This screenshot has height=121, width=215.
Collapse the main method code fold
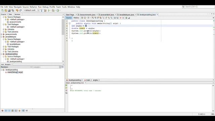(70, 24)
